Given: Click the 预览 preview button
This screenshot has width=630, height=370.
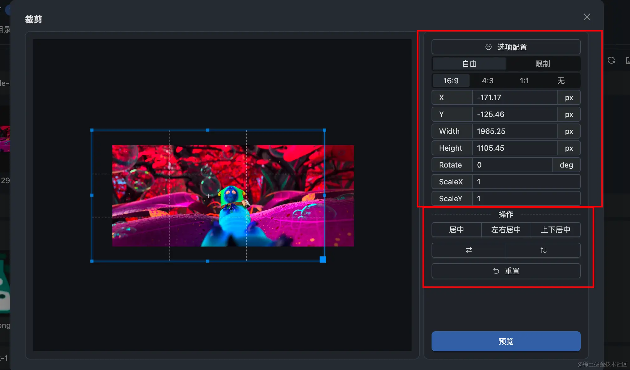Looking at the screenshot, I should [506, 341].
